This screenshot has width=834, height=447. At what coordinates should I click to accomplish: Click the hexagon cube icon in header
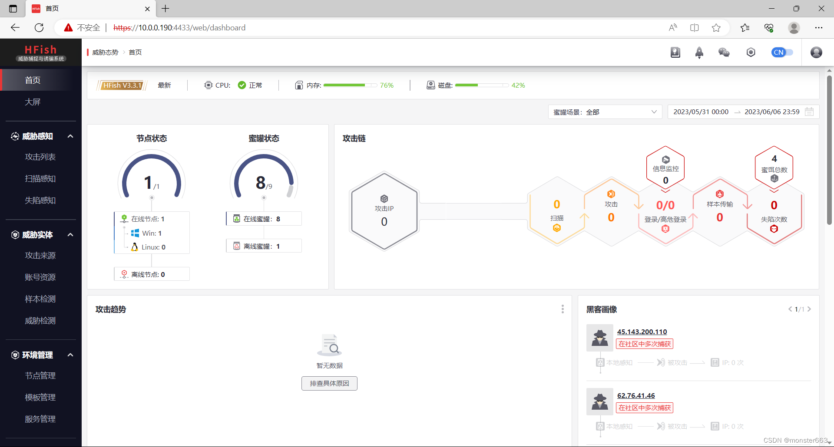[x=751, y=53]
